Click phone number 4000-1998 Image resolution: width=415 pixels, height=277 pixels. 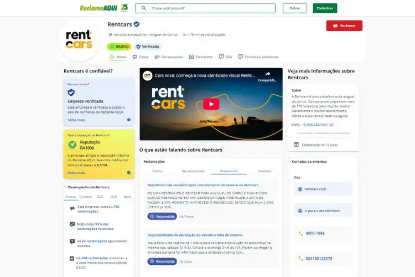[315, 233]
